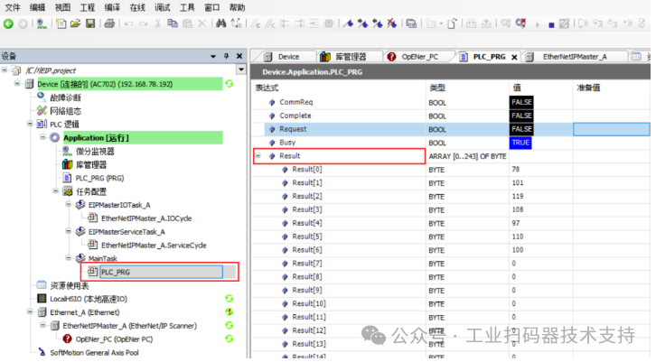Open the 调试 menu

(x=163, y=7)
